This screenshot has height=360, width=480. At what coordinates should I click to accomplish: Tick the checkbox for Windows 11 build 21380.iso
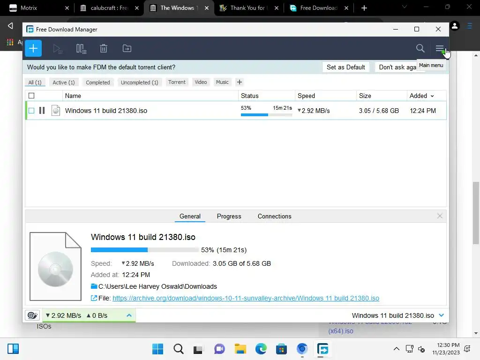coord(31,111)
